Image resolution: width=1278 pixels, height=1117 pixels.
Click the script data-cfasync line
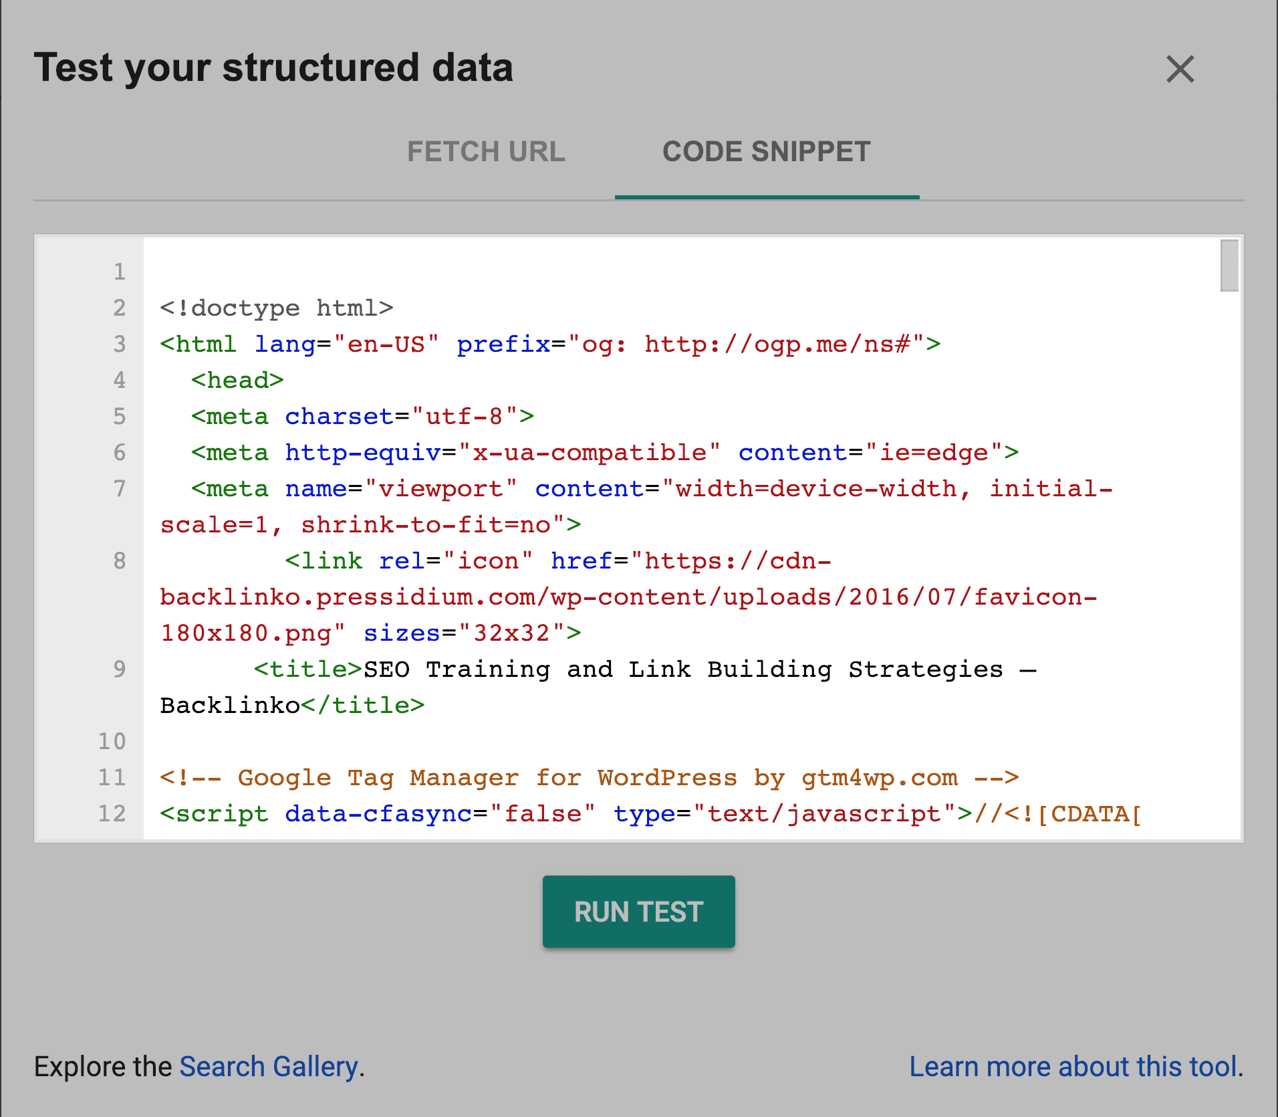pos(648,814)
